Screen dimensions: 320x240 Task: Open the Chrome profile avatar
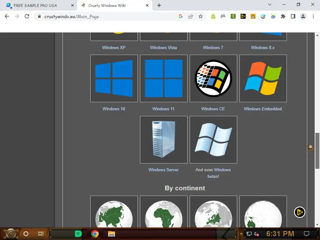click(x=303, y=16)
